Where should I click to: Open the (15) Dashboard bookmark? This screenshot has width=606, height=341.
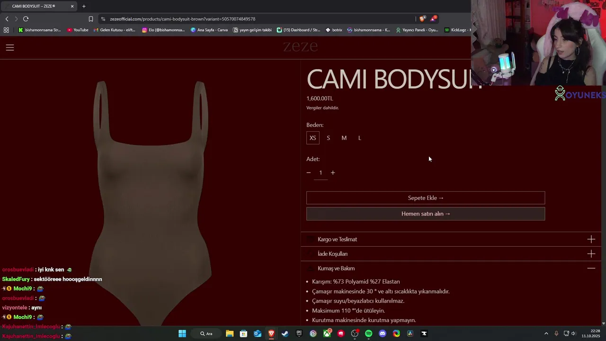pyautogui.click(x=299, y=30)
